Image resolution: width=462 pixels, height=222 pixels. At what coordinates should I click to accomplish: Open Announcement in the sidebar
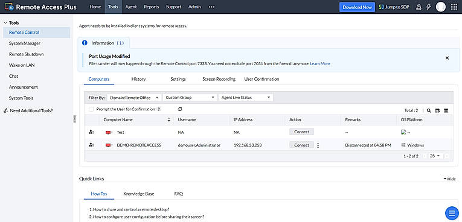(x=24, y=87)
